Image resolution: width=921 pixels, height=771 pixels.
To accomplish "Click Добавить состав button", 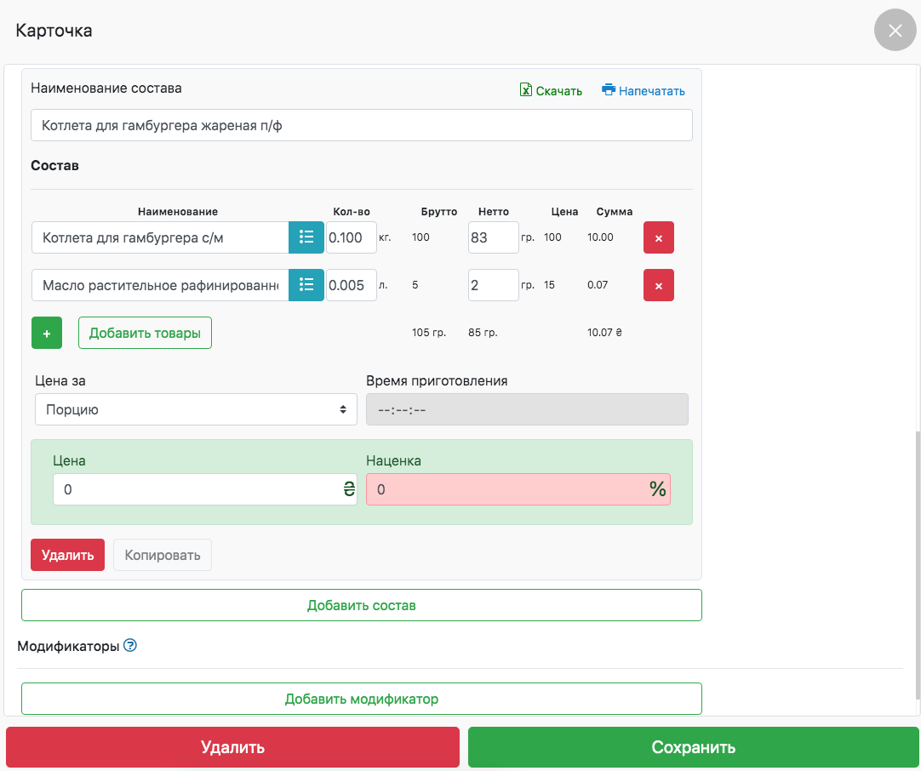I will coord(361,606).
